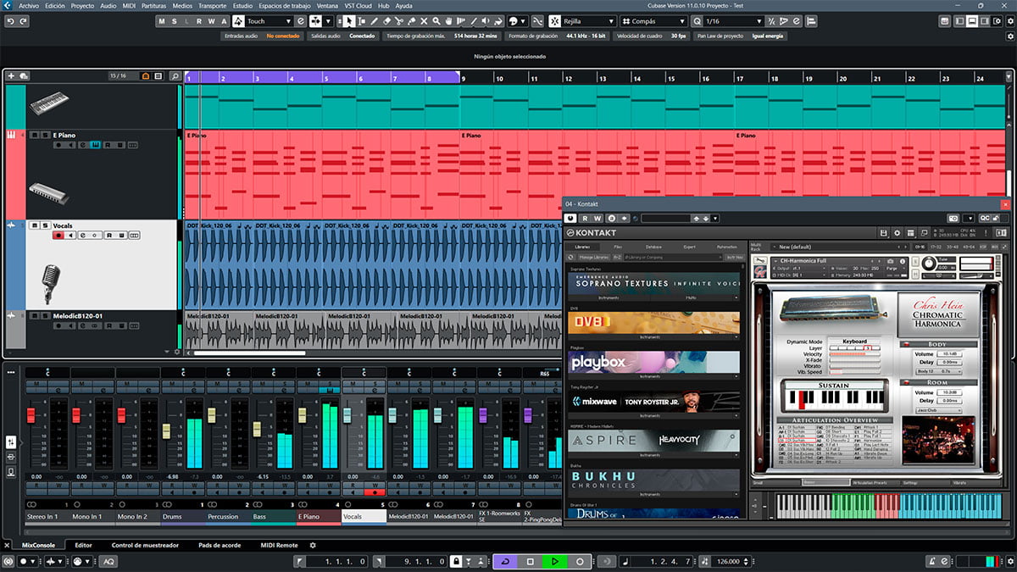
Task: Click the microphone picture on Vocals track
Action: click(x=50, y=284)
